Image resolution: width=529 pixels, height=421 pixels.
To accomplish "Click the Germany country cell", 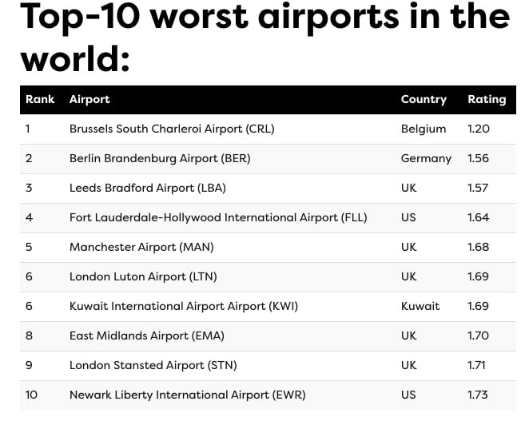I will coord(426,158).
